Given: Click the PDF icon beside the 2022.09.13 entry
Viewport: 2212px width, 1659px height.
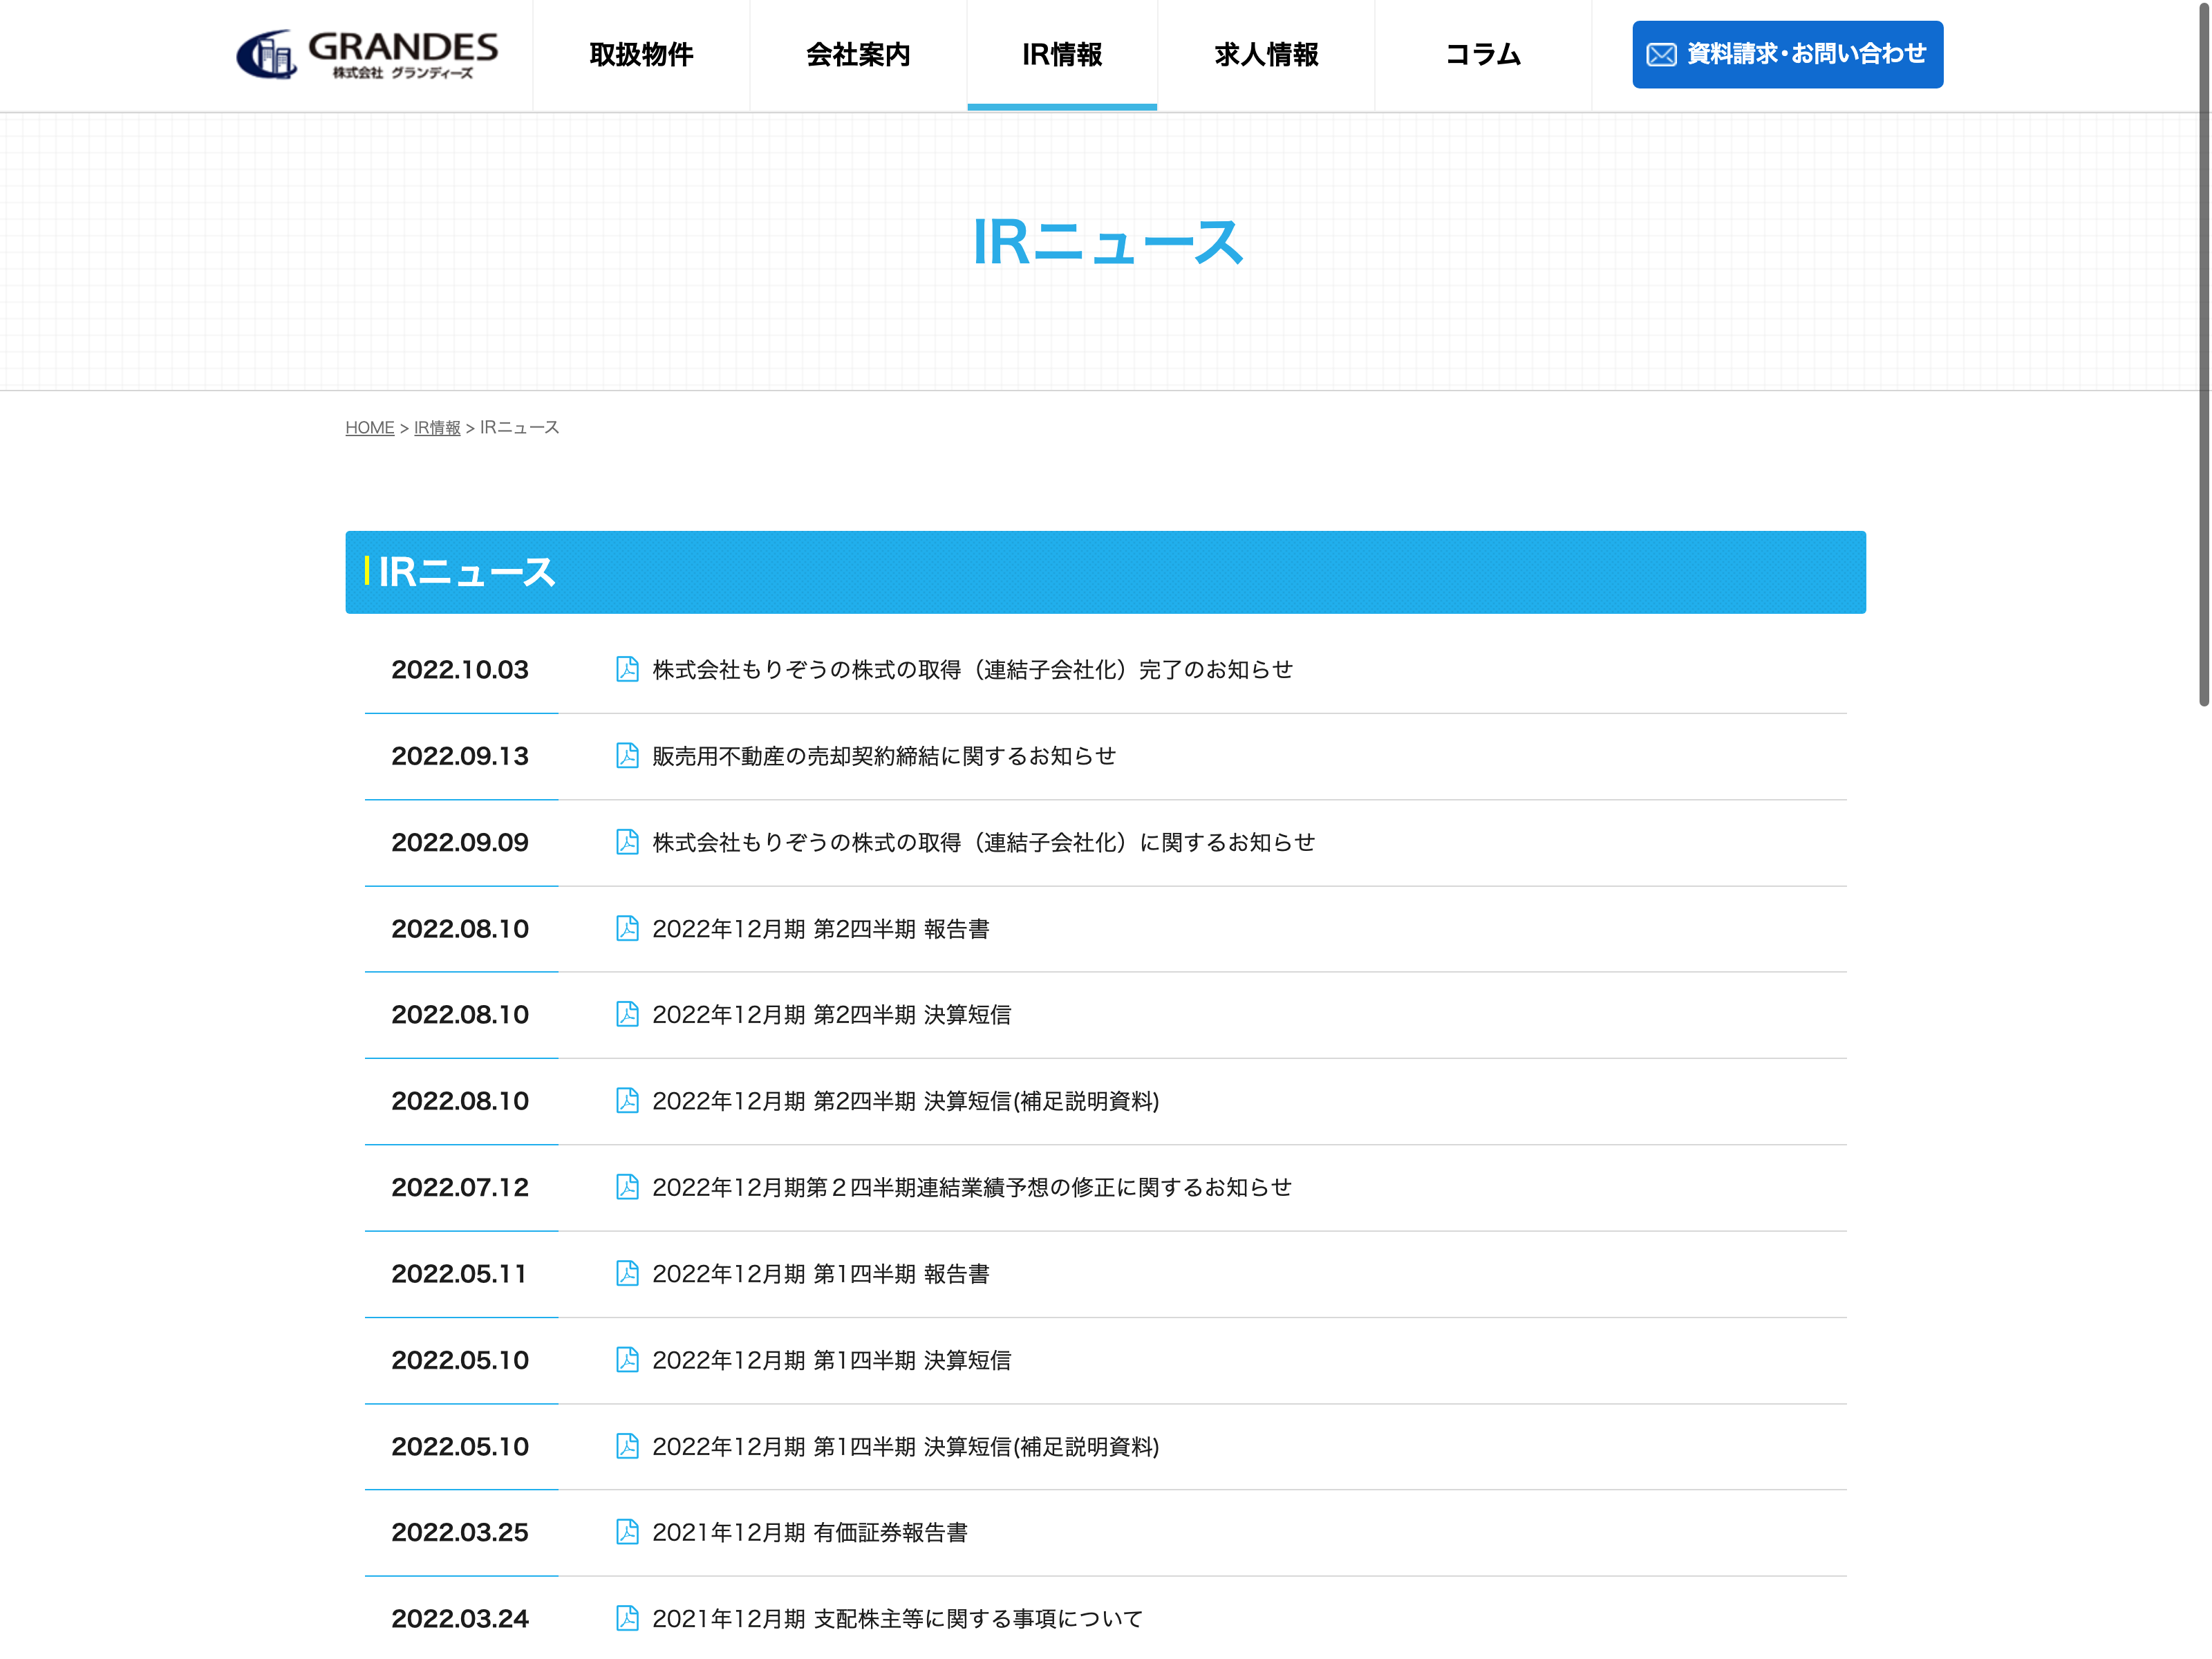Looking at the screenshot, I should click(627, 755).
